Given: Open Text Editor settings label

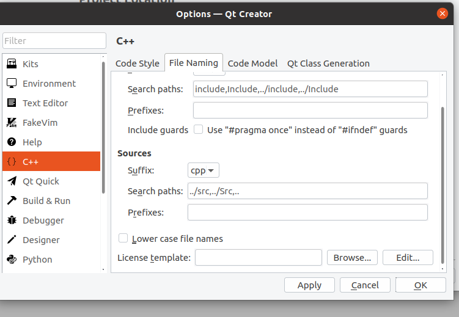Looking at the screenshot, I should 45,103.
